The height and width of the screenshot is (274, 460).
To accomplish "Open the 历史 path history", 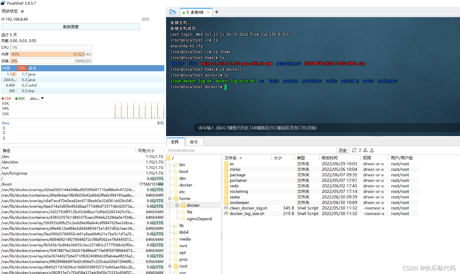I will click(x=342, y=150).
